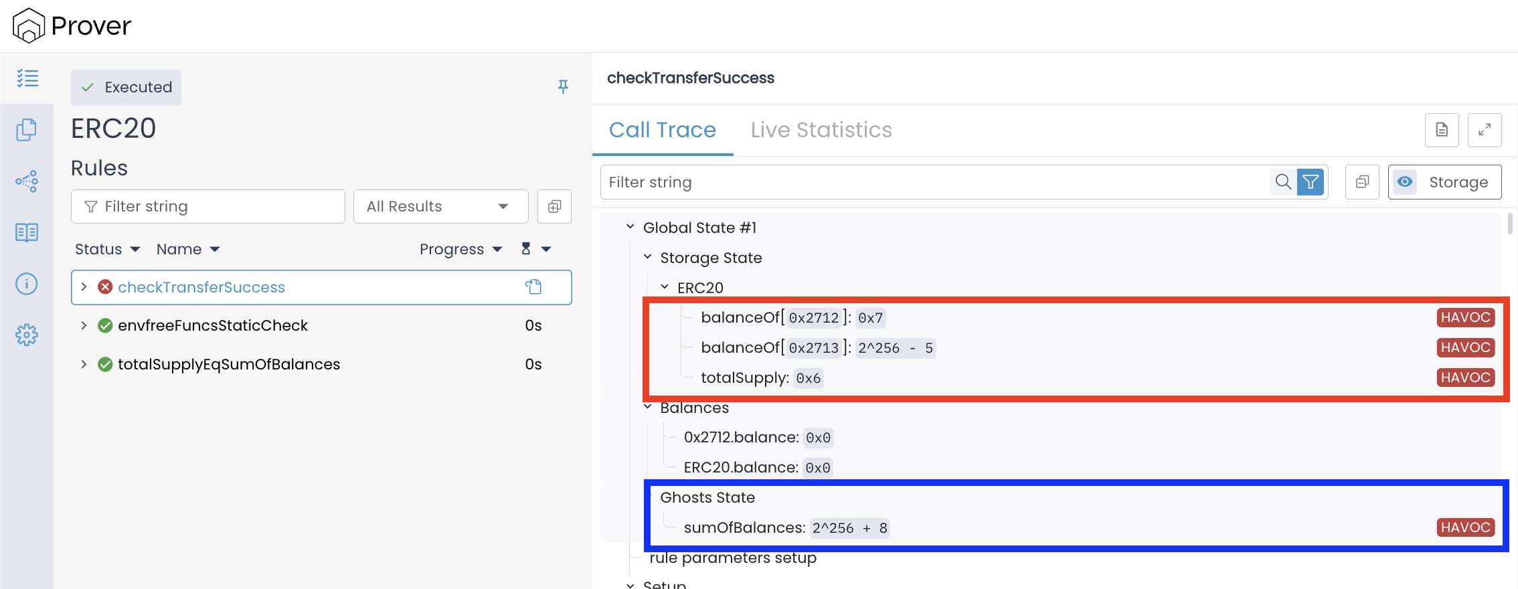The width and height of the screenshot is (1518, 589).
Task: Open the book documentation sidebar icon
Action: [27, 232]
